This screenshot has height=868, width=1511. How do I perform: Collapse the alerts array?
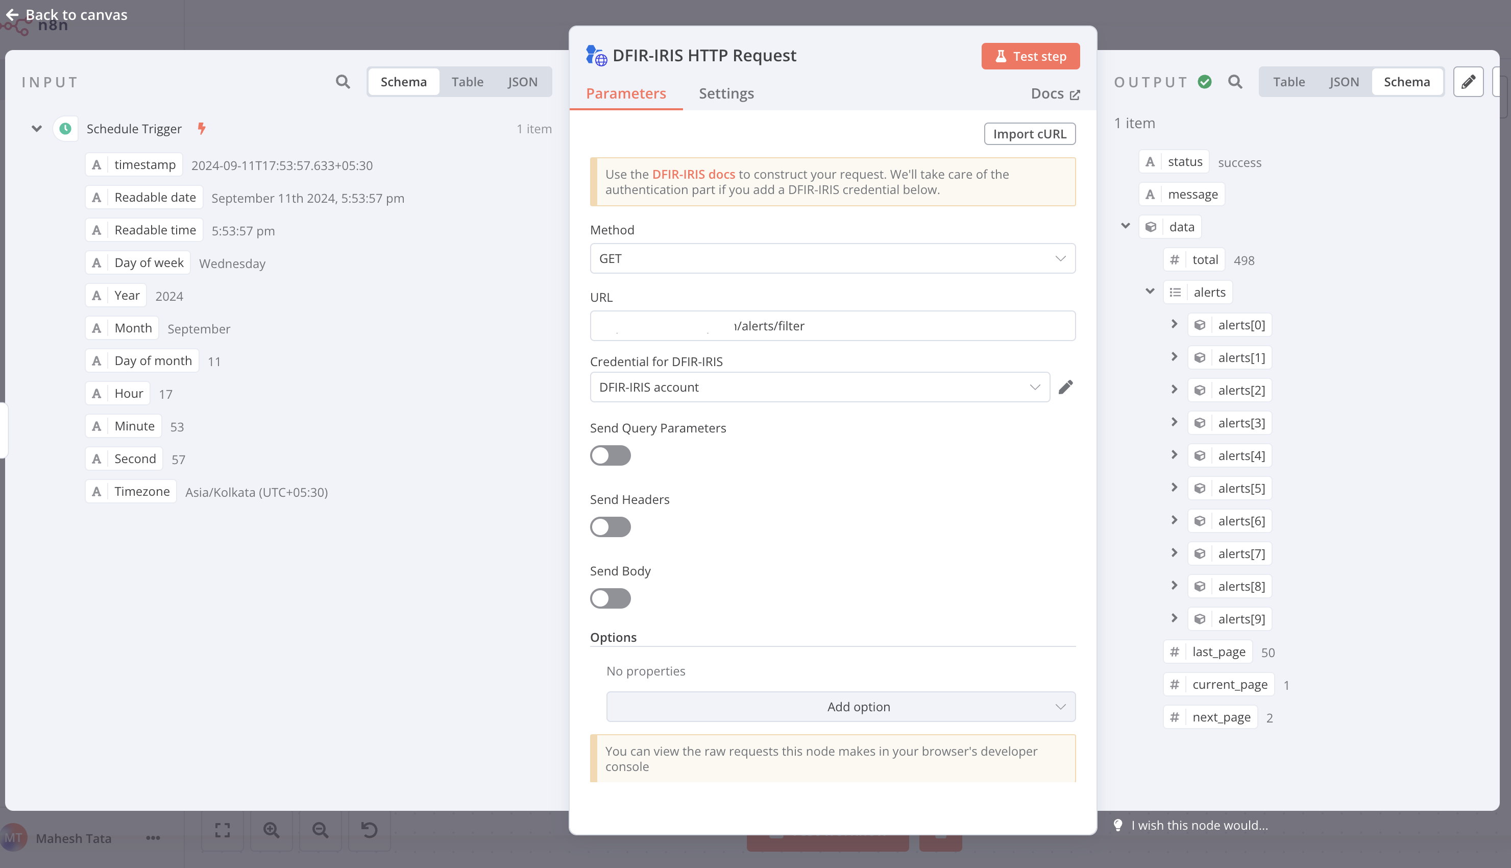(1150, 292)
